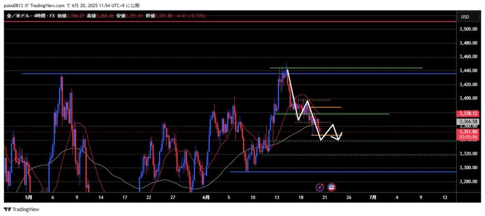Screen dimensions: 485x216
Task: Open the USD currency selector
Action: pyautogui.click(x=465, y=17)
